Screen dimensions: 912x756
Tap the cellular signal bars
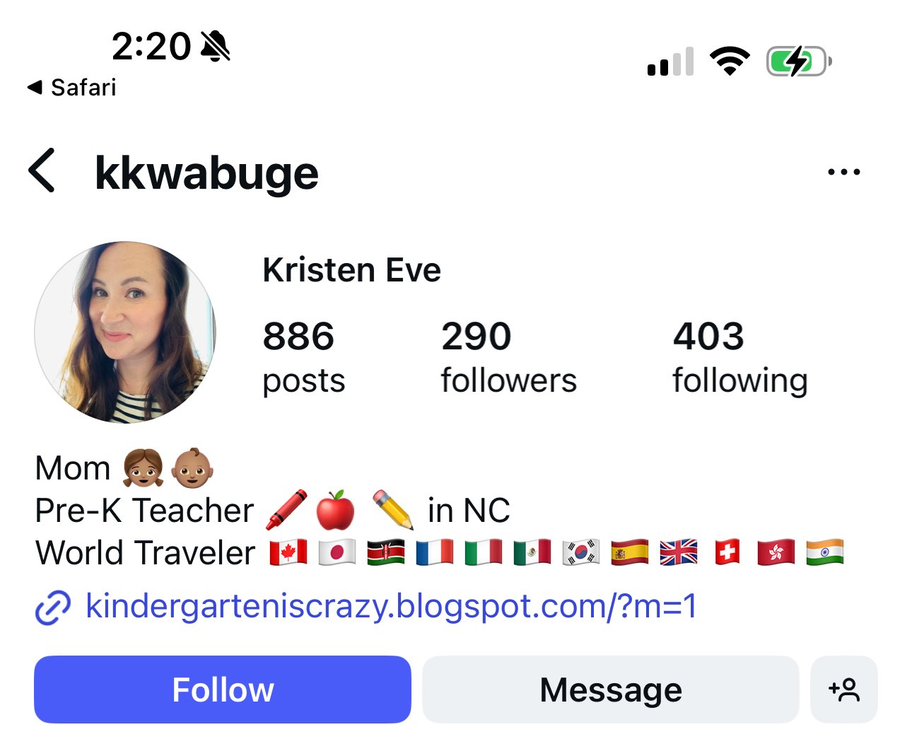pos(670,62)
